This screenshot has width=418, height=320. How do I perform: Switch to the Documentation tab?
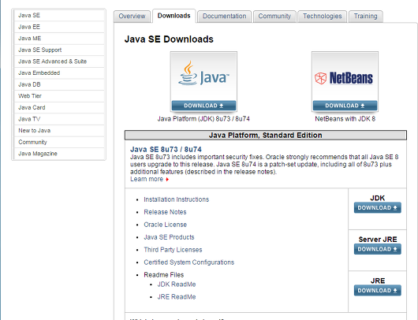click(x=224, y=17)
